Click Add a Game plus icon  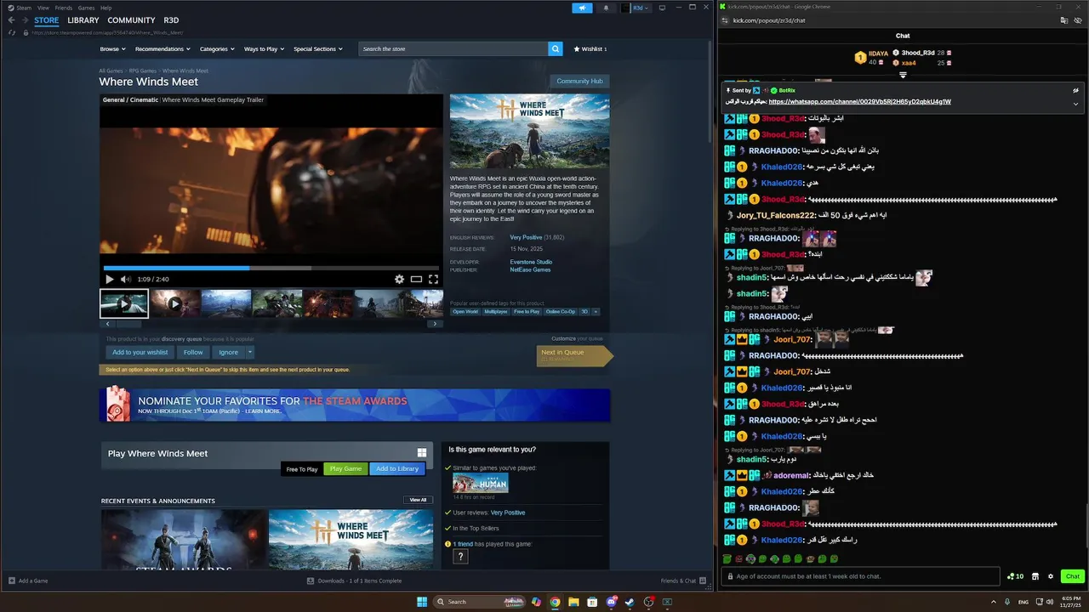12,581
